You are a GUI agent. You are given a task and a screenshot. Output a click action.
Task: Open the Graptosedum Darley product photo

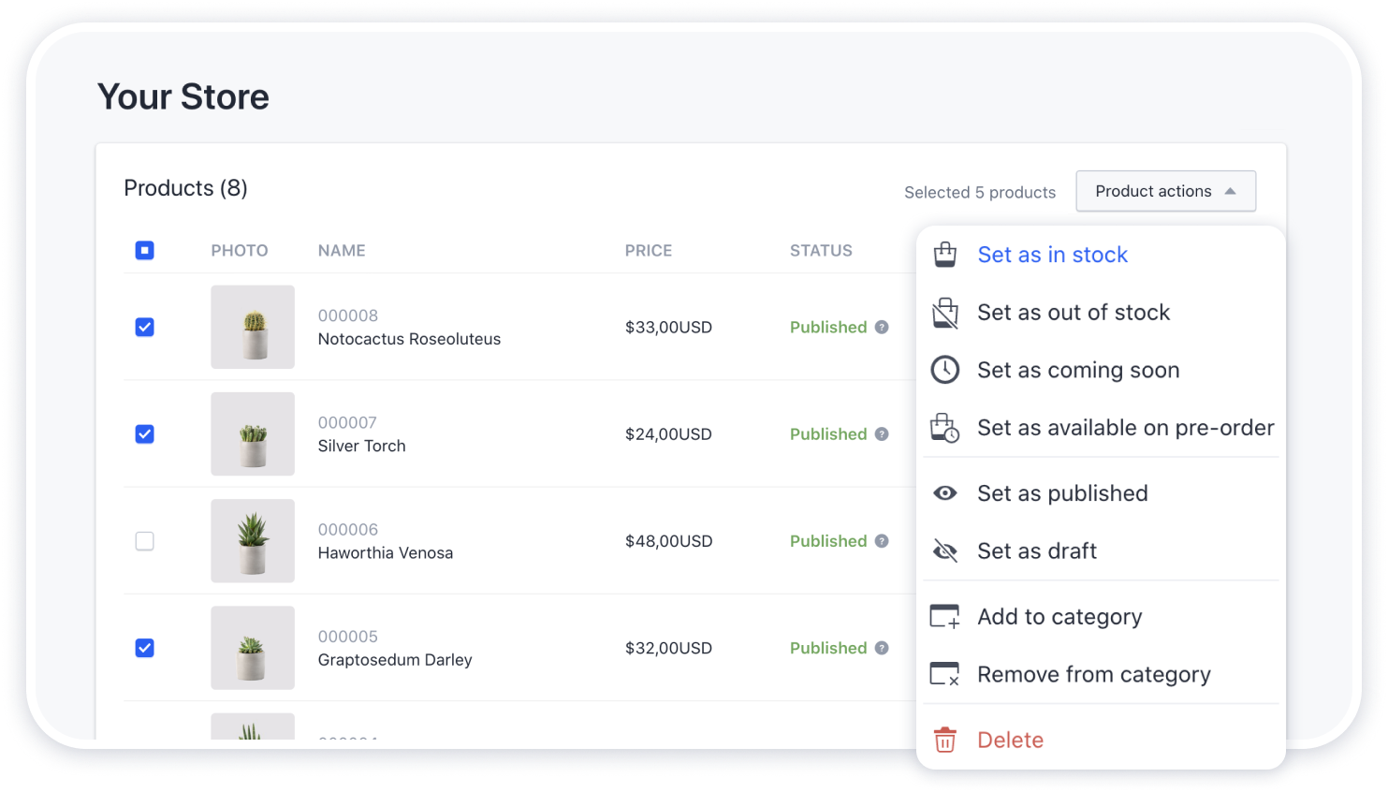(253, 648)
